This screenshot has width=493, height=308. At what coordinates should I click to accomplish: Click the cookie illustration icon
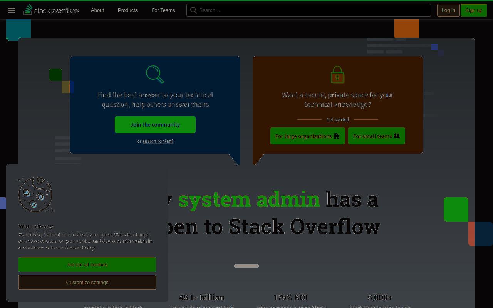click(x=35, y=194)
